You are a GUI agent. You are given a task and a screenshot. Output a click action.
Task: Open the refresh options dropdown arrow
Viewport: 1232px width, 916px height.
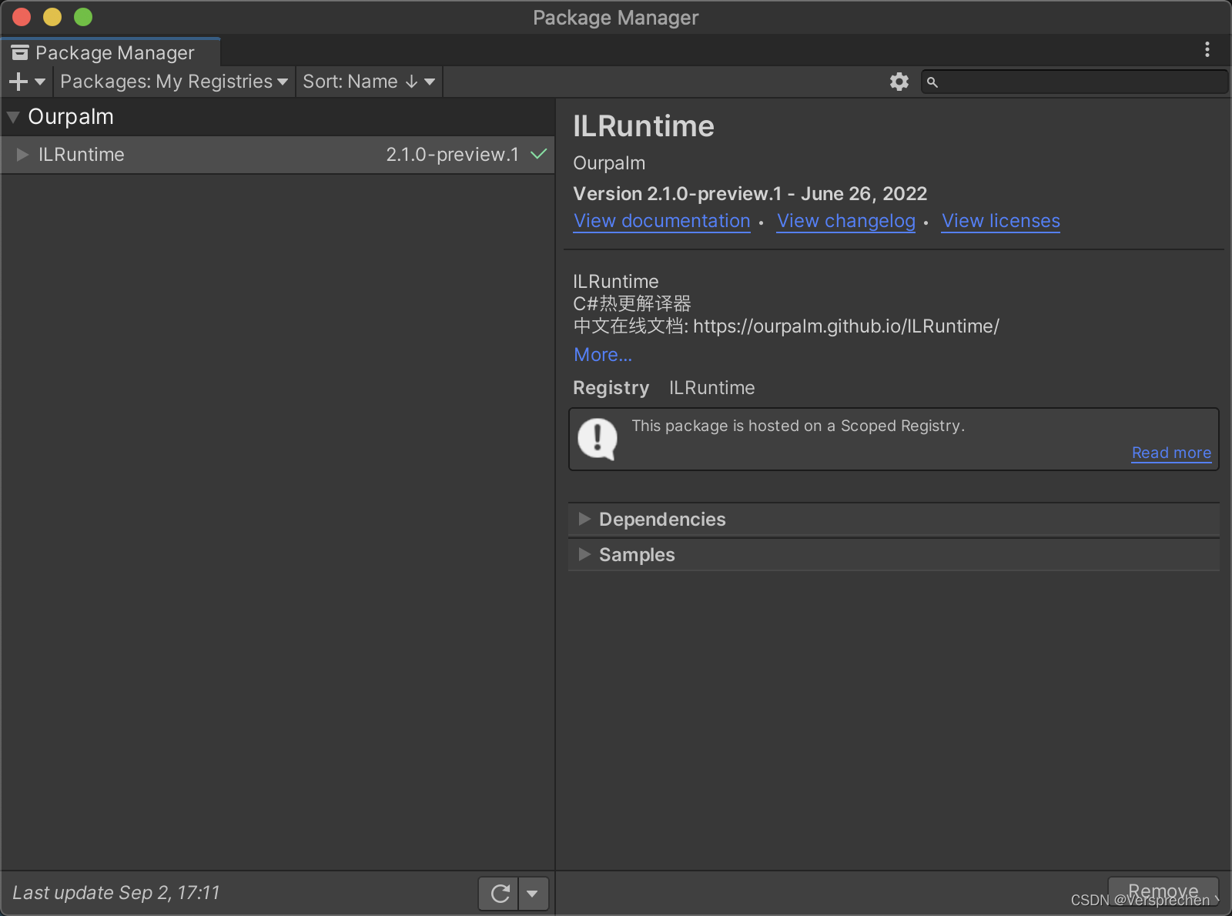(533, 893)
